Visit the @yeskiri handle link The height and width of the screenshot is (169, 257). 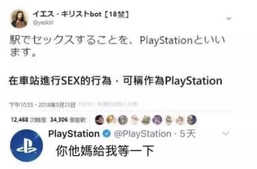point(43,23)
